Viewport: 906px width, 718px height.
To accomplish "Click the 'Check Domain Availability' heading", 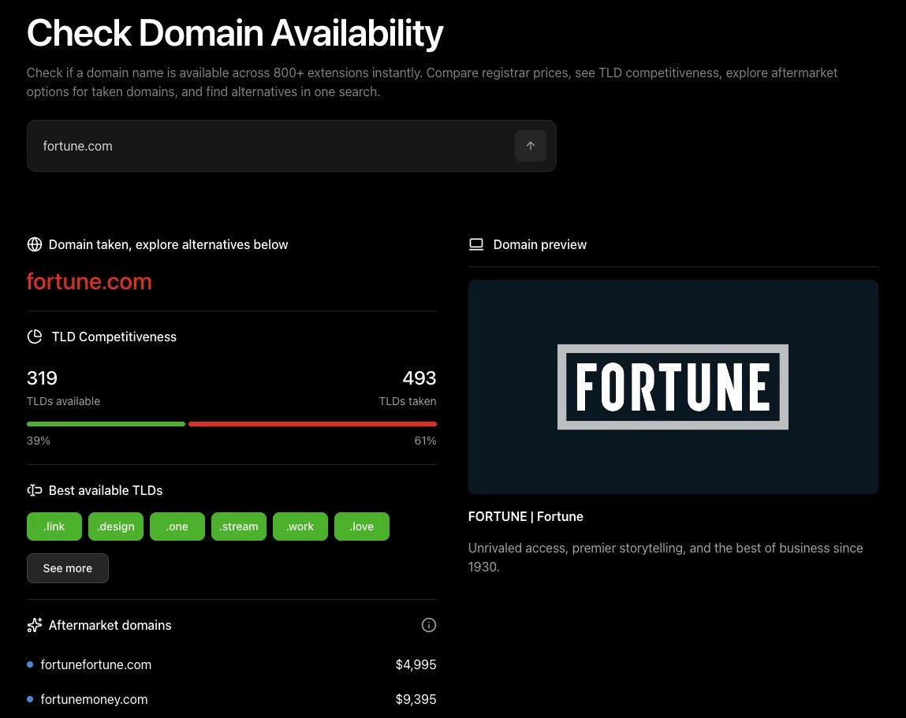I will click(x=235, y=33).
